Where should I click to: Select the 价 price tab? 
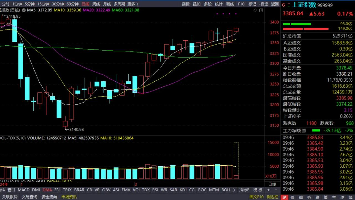[x=293, y=197]
